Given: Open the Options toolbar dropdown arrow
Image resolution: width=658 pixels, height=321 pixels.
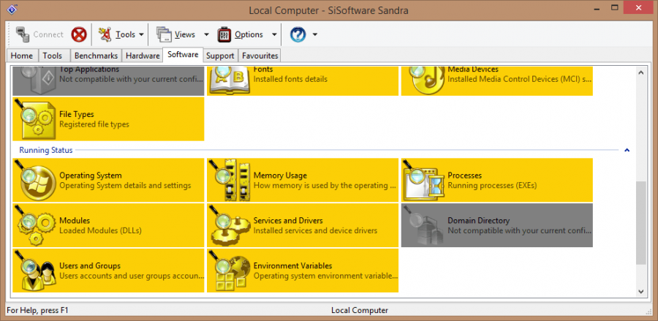Looking at the screenshot, I should pos(274,34).
